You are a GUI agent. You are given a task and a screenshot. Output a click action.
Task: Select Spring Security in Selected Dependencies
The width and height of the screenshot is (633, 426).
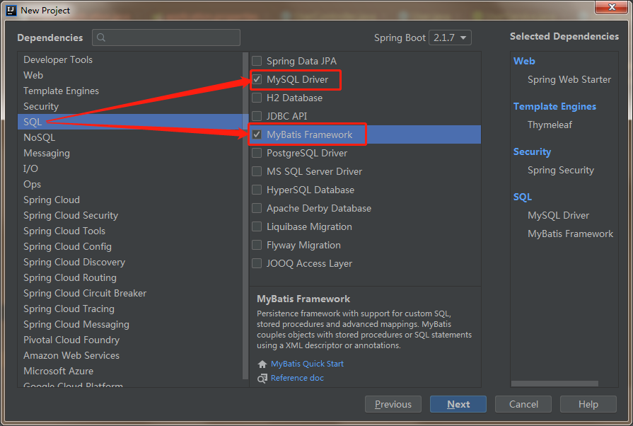(561, 170)
